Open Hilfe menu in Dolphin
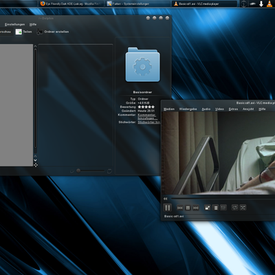The width and height of the screenshot is (275, 275). (33, 24)
